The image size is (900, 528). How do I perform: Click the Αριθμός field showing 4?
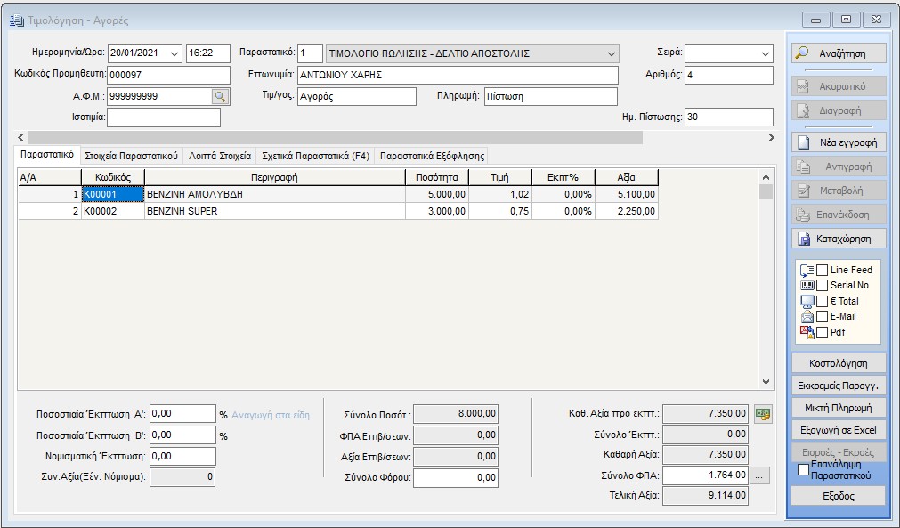point(729,75)
